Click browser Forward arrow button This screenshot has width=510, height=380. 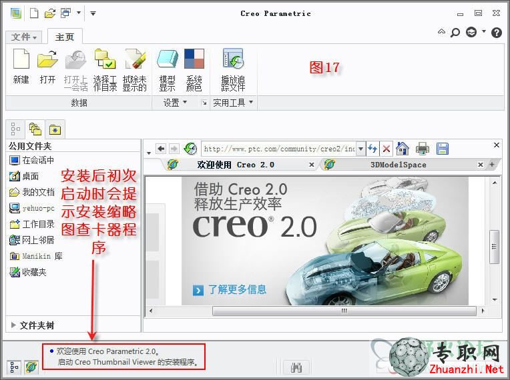click(174, 149)
